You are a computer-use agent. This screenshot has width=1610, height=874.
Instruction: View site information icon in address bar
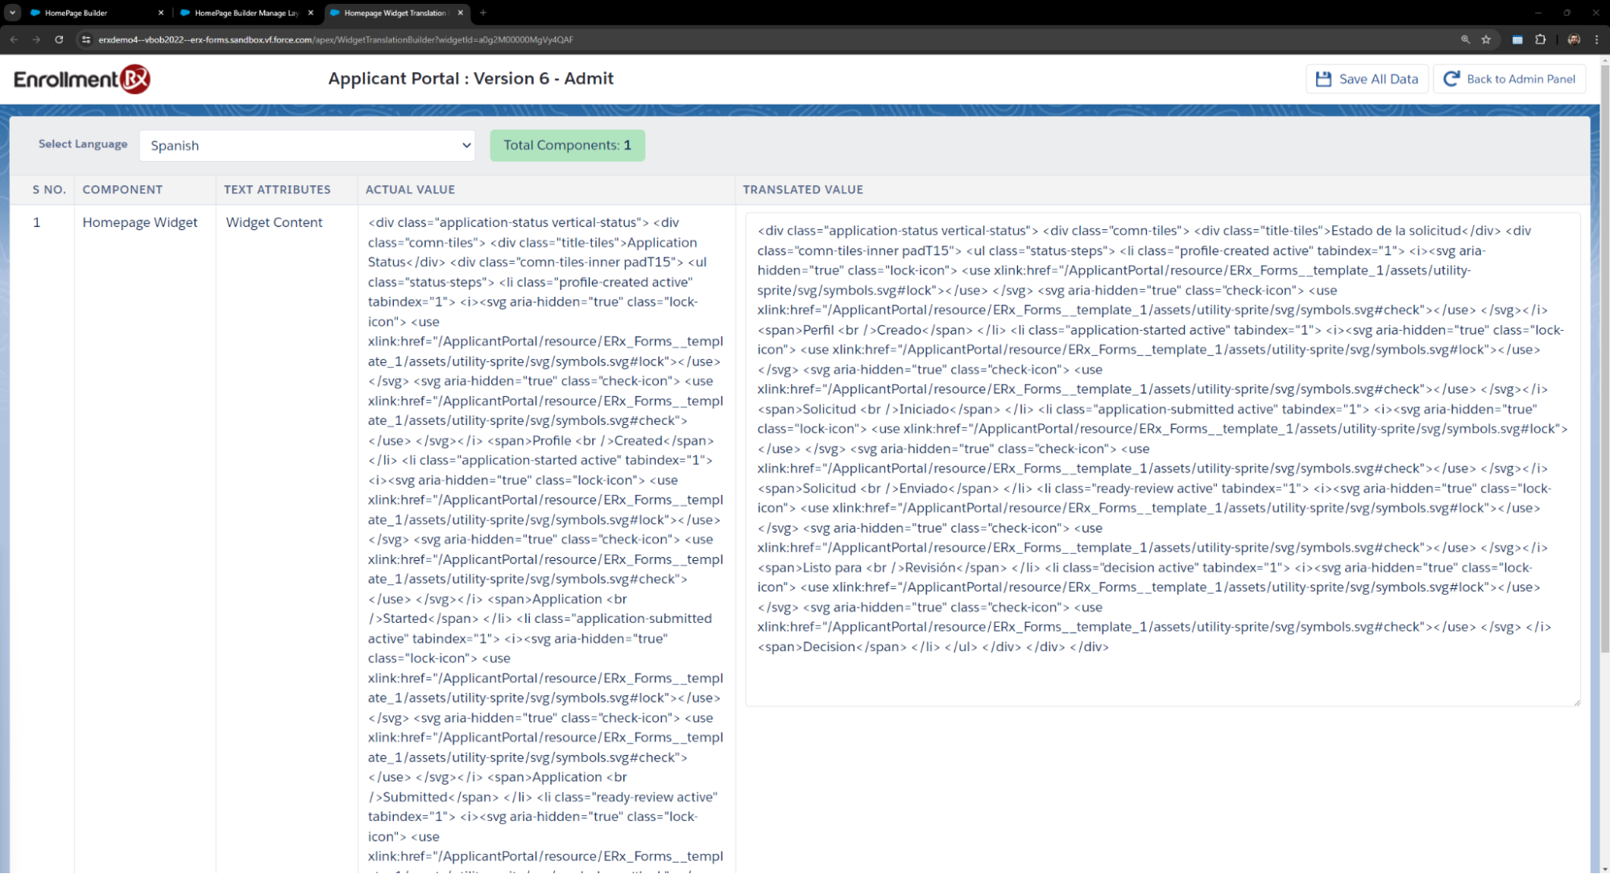[85, 39]
